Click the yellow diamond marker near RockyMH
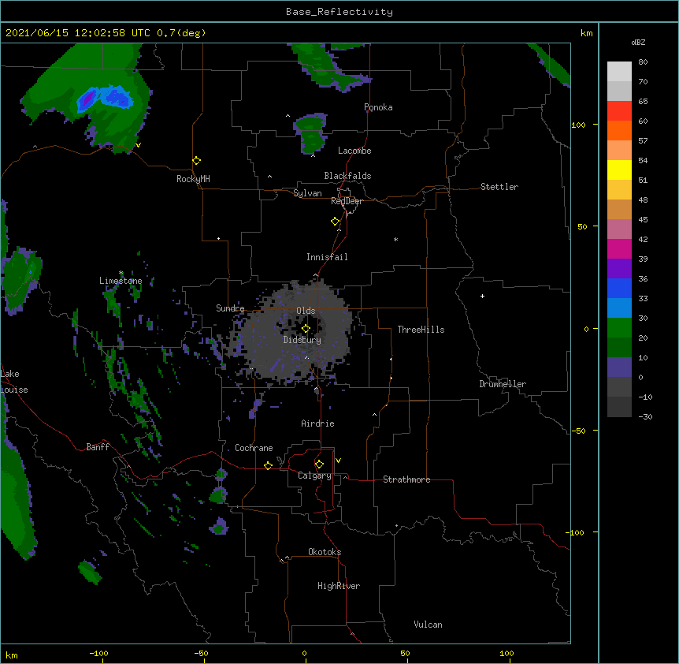This screenshot has width=679, height=664. (x=196, y=160)
